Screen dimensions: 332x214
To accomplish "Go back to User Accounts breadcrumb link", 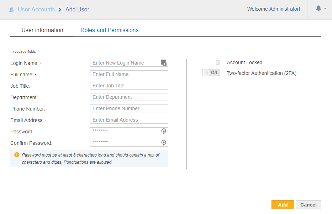I will click(36, 10).
